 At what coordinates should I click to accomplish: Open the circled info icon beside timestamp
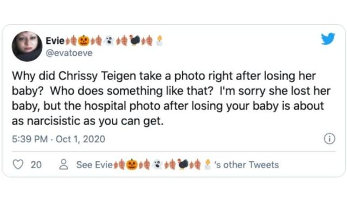(x=330, y=139)
